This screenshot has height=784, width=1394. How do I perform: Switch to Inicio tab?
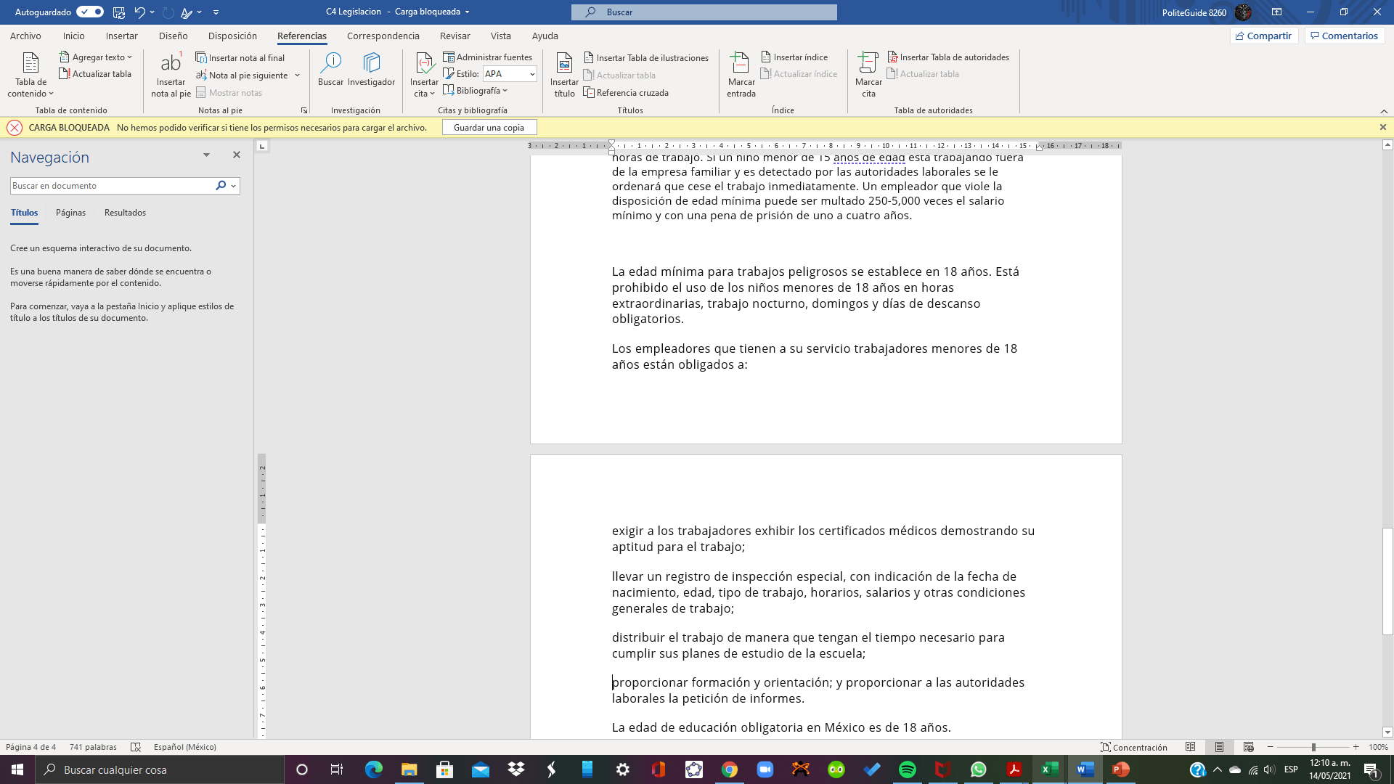(73, 36)
